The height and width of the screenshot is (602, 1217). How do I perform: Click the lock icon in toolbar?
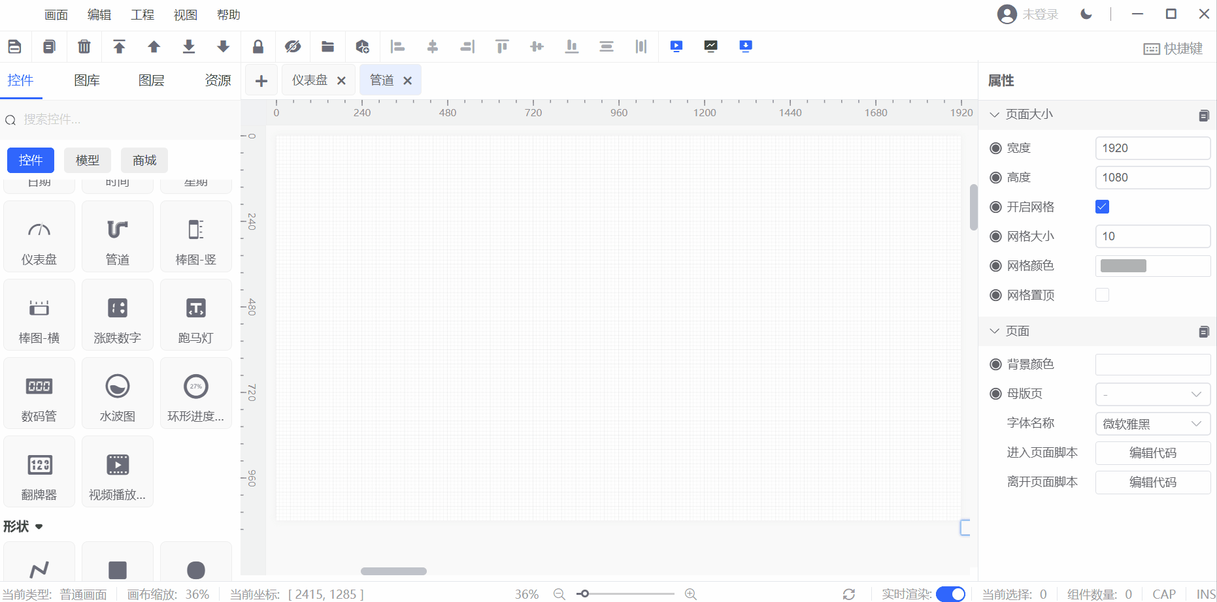coord(258,46)
